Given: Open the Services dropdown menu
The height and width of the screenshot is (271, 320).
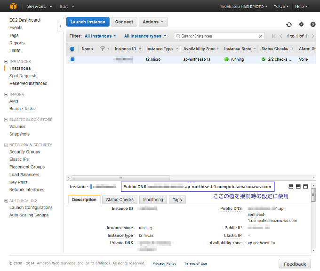Looking at the screenshot, I should [40, 6].
